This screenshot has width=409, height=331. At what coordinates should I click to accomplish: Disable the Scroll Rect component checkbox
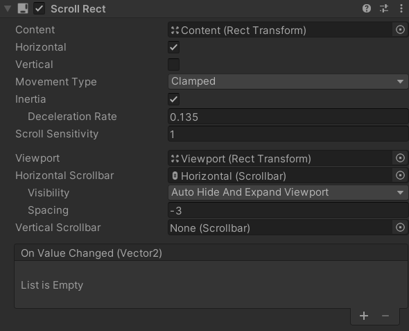pos(39,8)
